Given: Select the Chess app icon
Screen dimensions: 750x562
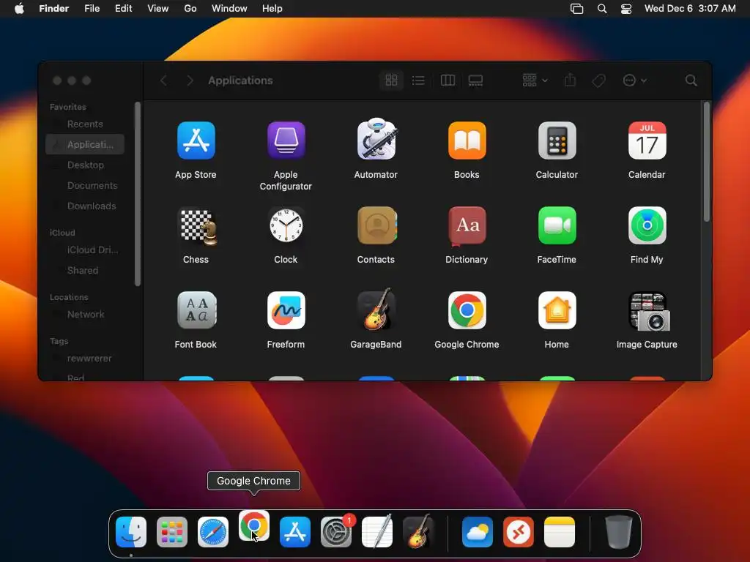Looking at the screenshot, I should click(196, 227).
